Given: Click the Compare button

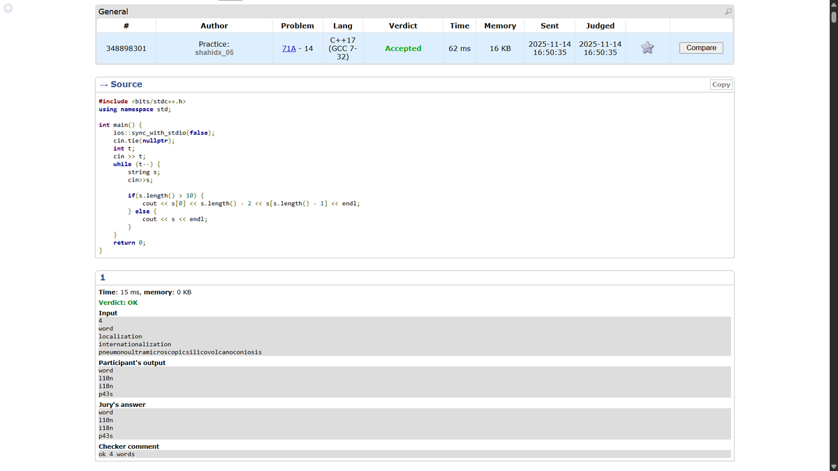Looking at the screenshot, I should (x=701, y=47).
